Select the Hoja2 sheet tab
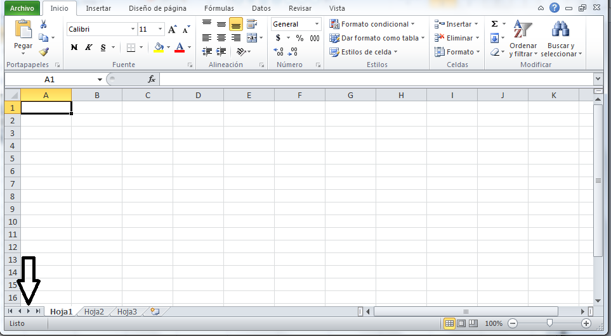The width and height of the screenshot is (611, 336). pos(94,311)
